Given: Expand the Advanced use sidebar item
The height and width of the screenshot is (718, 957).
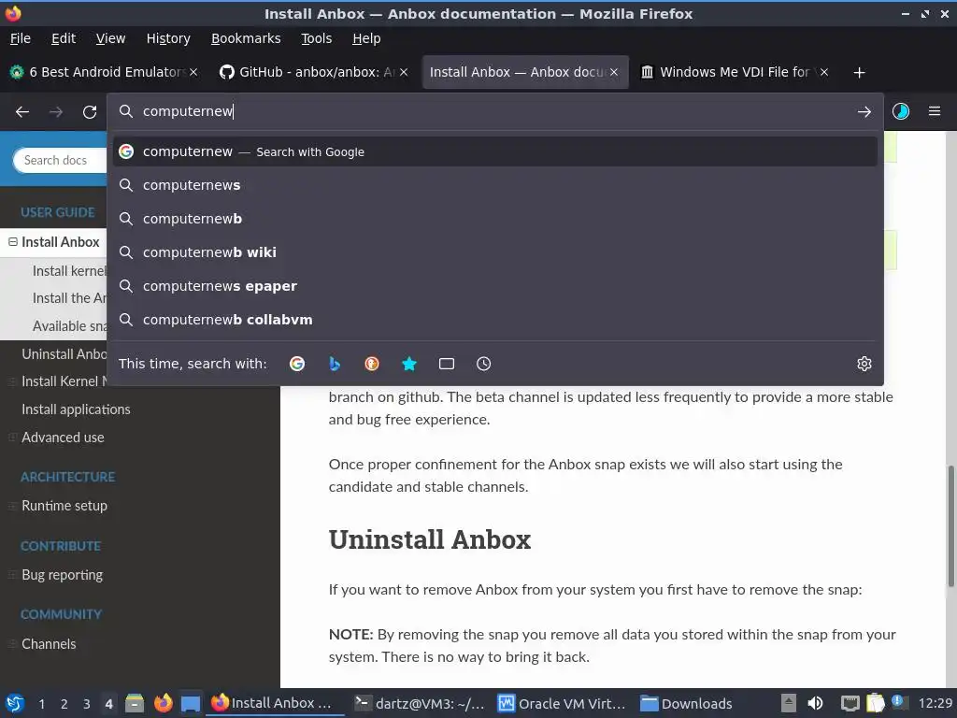Looking at the screenshot, I should (11, 438).
